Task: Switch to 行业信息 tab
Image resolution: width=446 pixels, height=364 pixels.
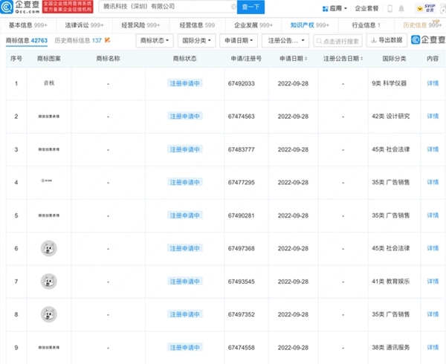Action: click(366, 25)
